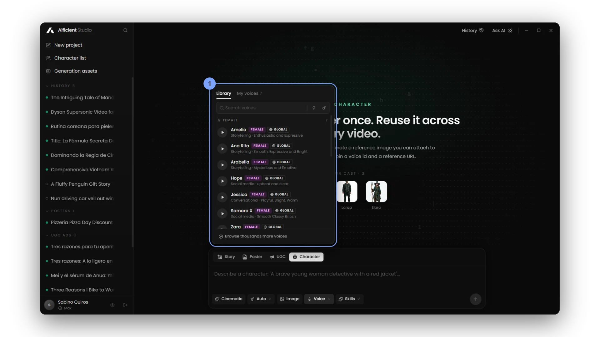The height and width of the screenshot is (337, 600).
Task: Open Title: La Fórmula Secreta project
Action: pyautogui.click(x=80, y=141)
